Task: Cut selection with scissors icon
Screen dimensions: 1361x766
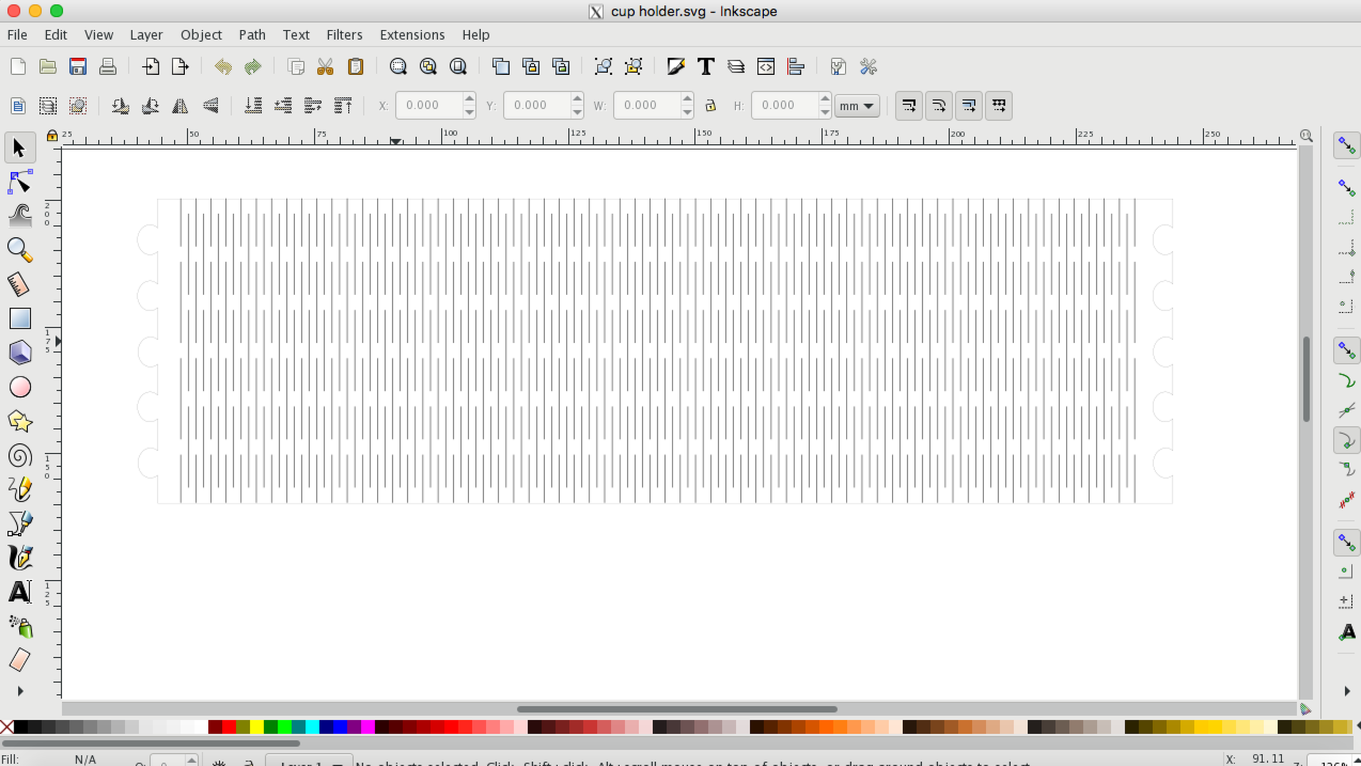Action: [x=326, y=66]
